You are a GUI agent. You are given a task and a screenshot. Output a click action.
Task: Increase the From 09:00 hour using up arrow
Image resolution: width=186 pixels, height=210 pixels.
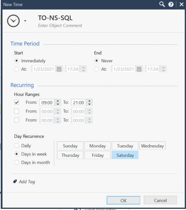pos(58,101)
